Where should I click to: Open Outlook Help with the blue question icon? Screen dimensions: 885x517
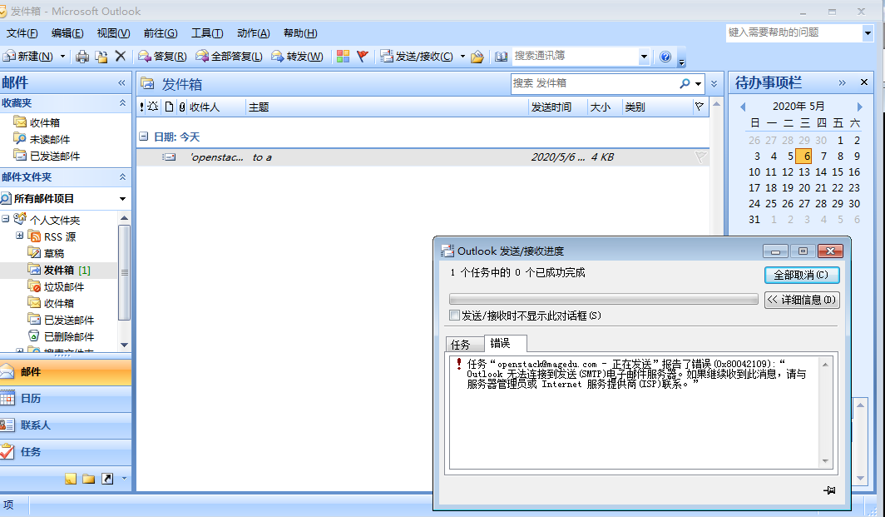coord(665,57)
